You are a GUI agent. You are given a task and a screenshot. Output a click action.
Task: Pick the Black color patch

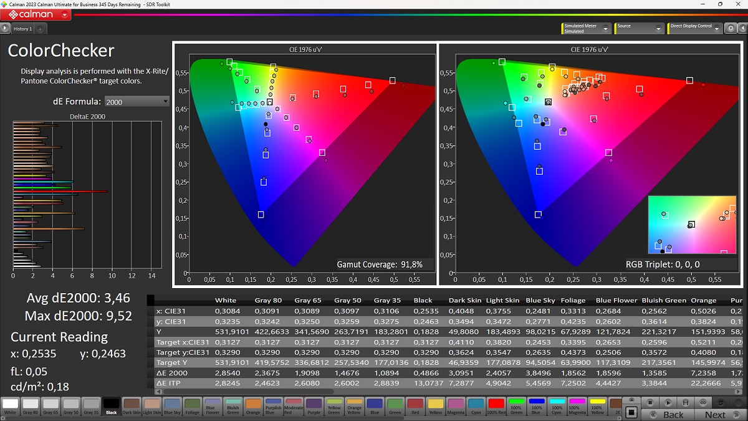pos(111,407)
